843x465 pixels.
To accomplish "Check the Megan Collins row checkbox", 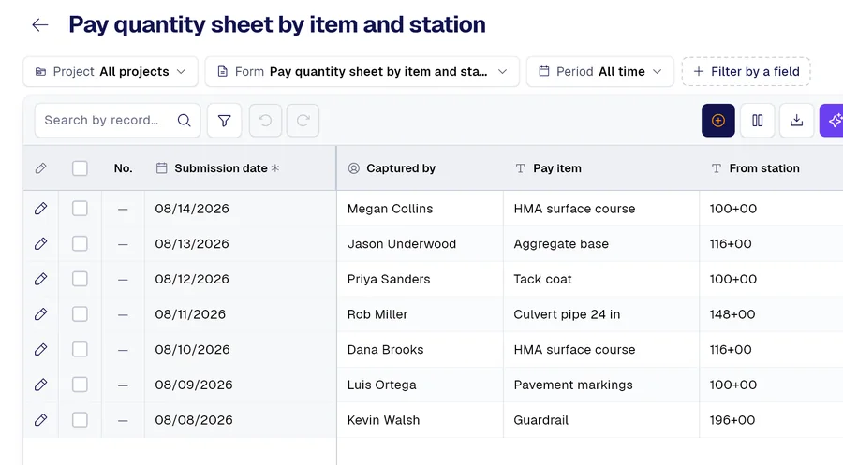I will click(x=80, y=209).
